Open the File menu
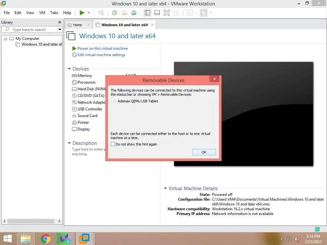This screenshot has width=327, height=245. tap(7, 13)
